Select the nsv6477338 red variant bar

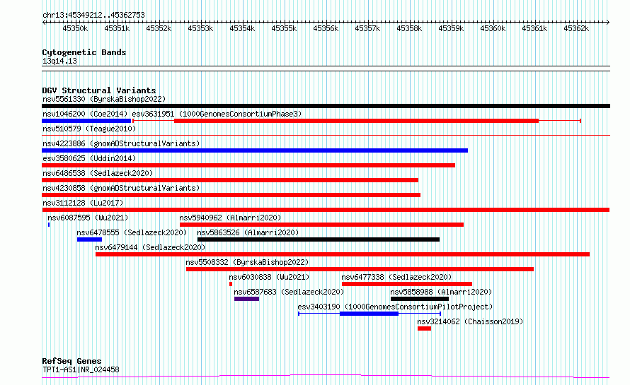click(407, 284)
